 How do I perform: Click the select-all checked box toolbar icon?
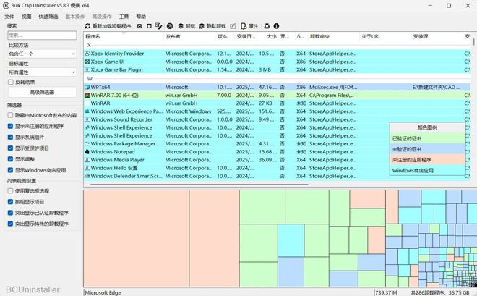[139, 26]
